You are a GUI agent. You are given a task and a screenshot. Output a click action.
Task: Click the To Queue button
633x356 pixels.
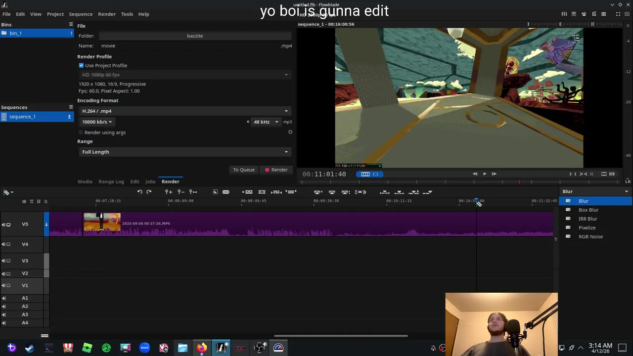(x=244, y=170)
